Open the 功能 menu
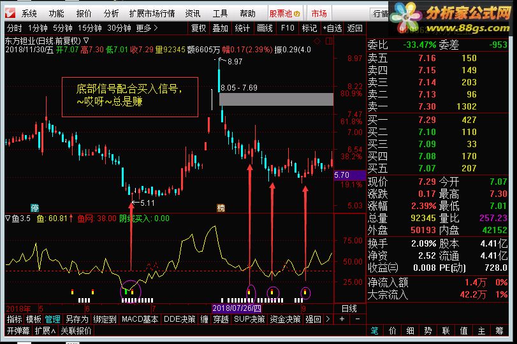The height and width of the screenshot is (344, 517). (56, 13)
